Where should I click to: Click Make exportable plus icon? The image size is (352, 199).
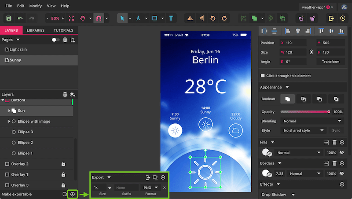pyautogui.click(x=73, y=194)
